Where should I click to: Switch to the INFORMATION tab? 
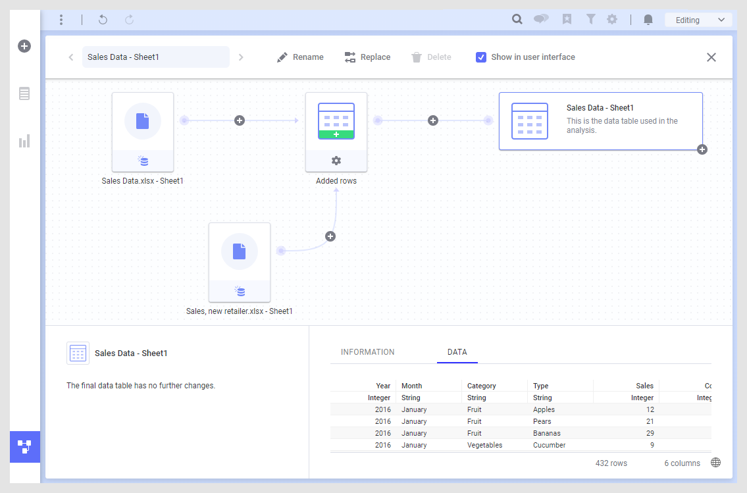pyautogui.click(x=367, y=352)
